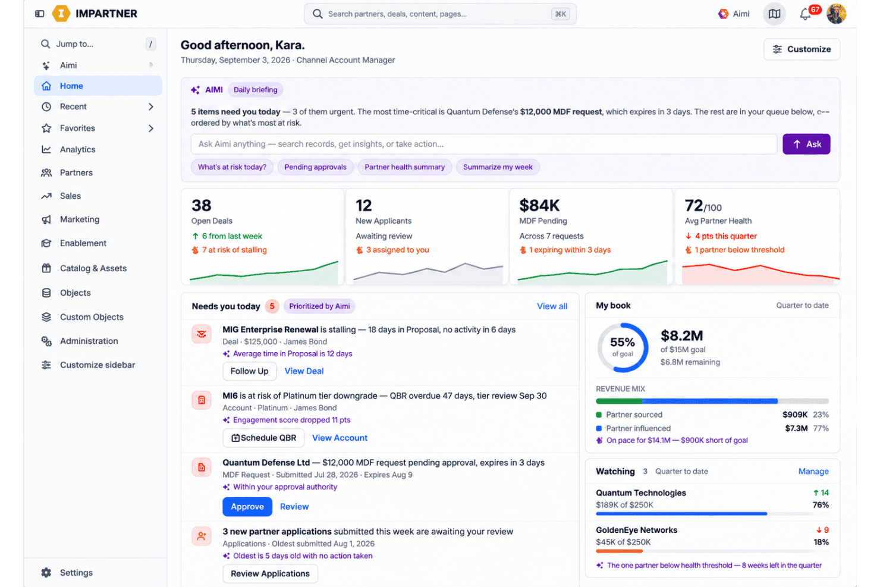Approve the Quantum Defense MDF request
Viewport: 880px width, 587px height.
click(247, 507)
